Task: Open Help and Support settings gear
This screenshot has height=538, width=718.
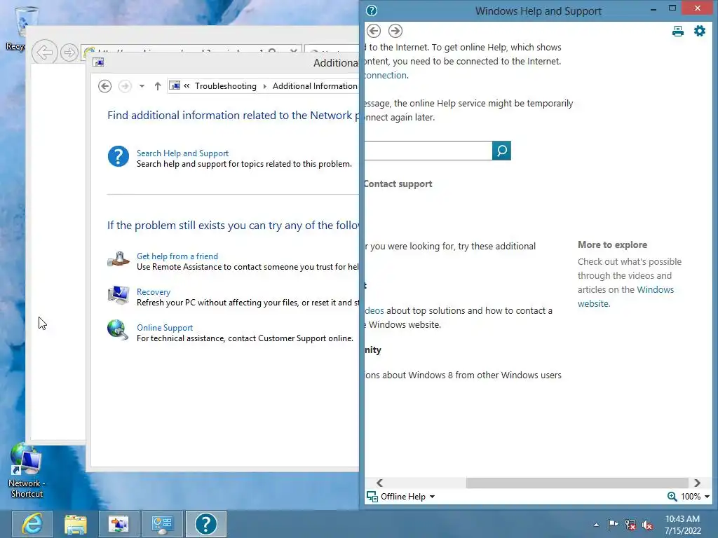Action: [x=700, y=31]
